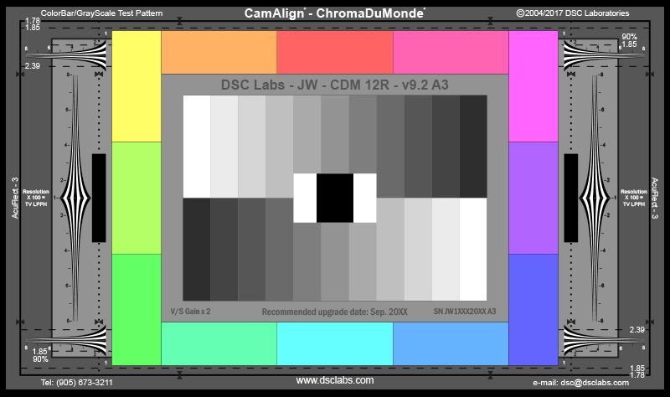
Task: Select the yellow-green patch below the yellow one
Action: pos(137,198)
